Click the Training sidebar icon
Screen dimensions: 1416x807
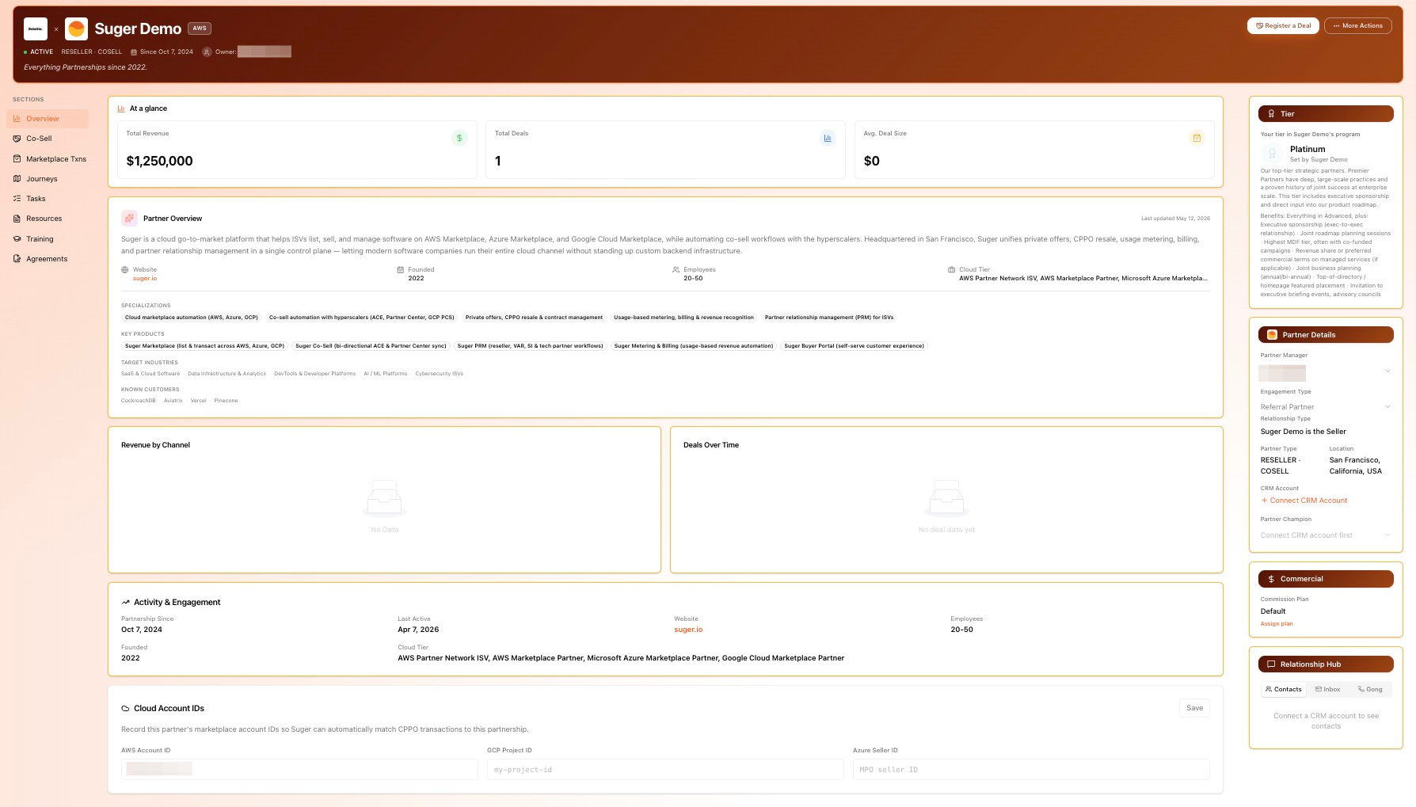(17, 239)
